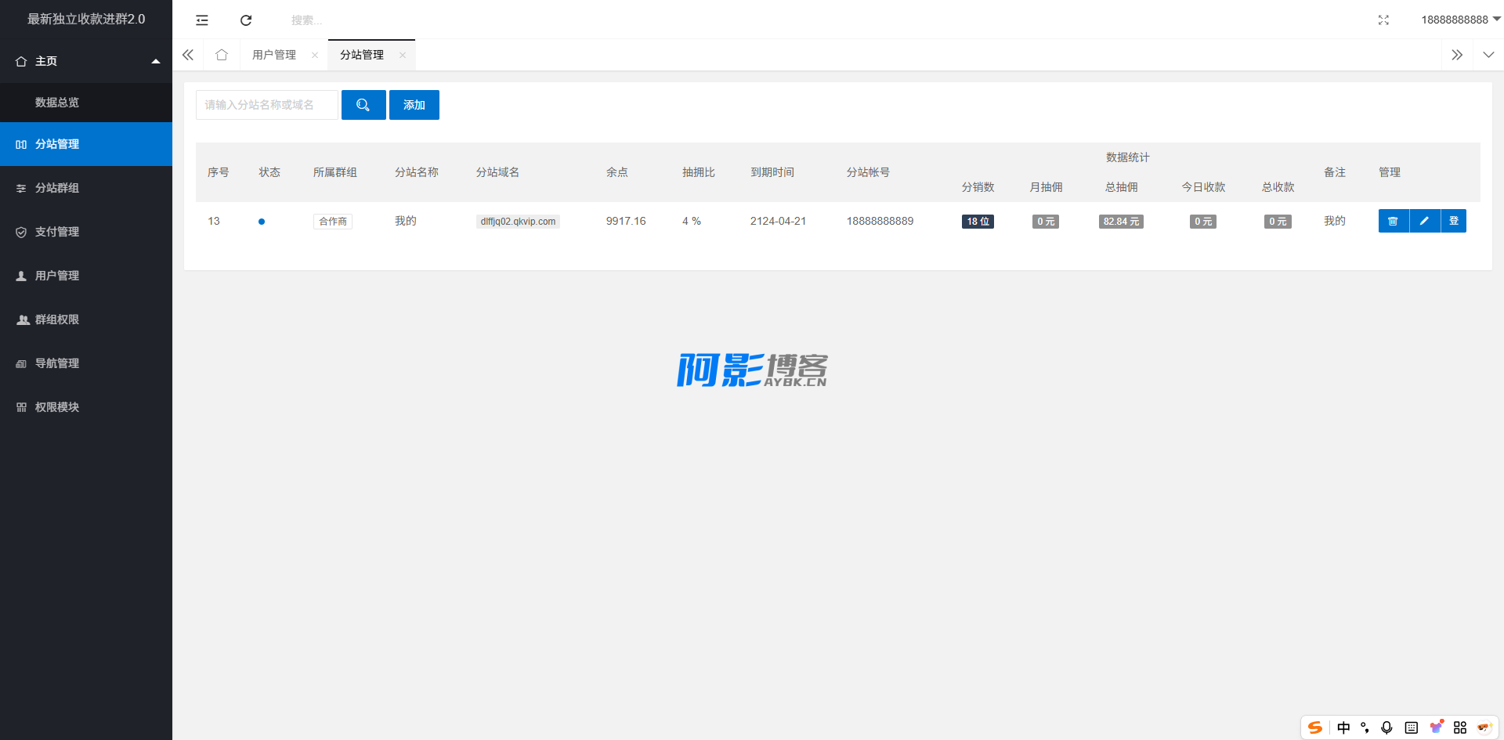Click the refresh page icon

(x=246, y=20)
